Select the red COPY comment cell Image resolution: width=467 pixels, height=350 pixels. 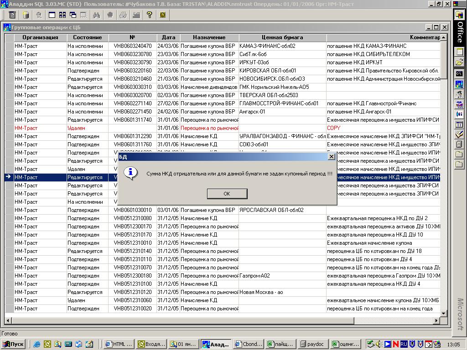[x=383, y=128]
